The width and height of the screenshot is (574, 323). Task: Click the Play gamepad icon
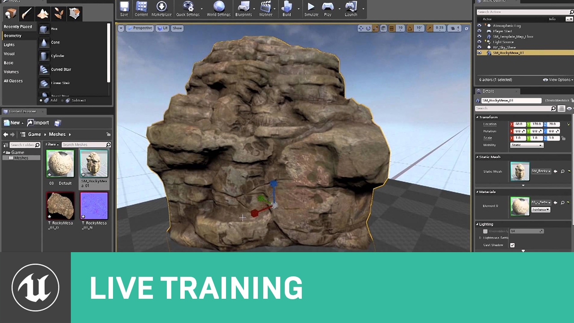coord(328,9)
